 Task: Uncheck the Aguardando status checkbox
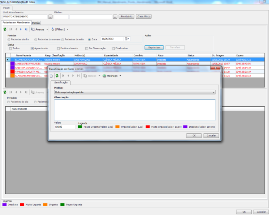pyautogui.click(x=32, y=48)
